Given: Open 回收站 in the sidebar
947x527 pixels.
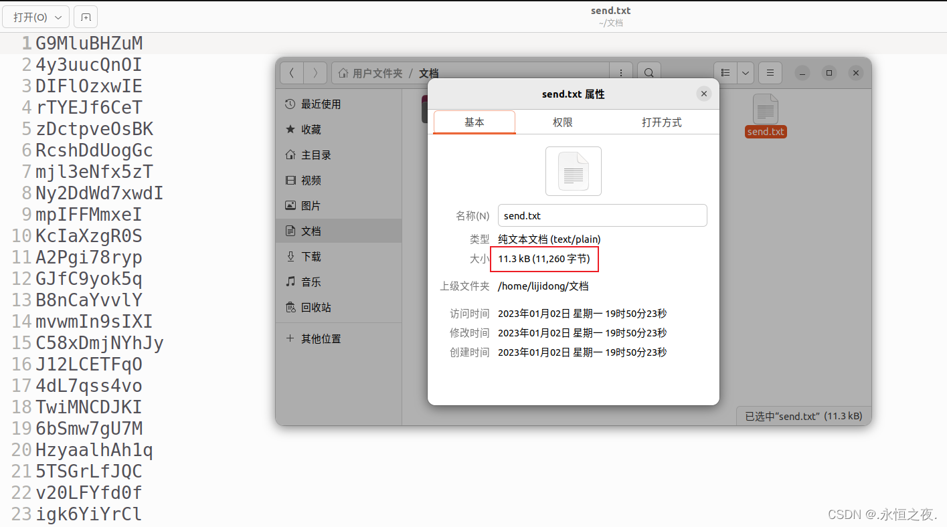Looking at the screenshot, I should (339, 308).
